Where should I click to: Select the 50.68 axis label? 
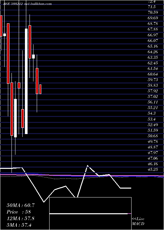pos(153,136)
